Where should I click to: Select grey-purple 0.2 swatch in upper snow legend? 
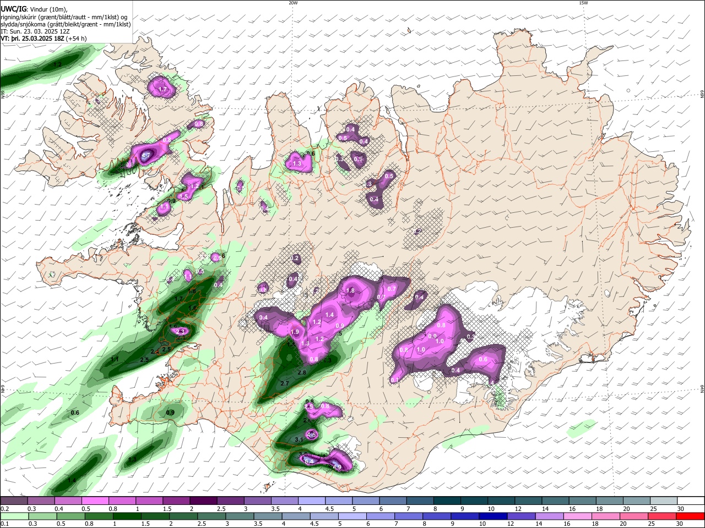click(x=14, y=501)
